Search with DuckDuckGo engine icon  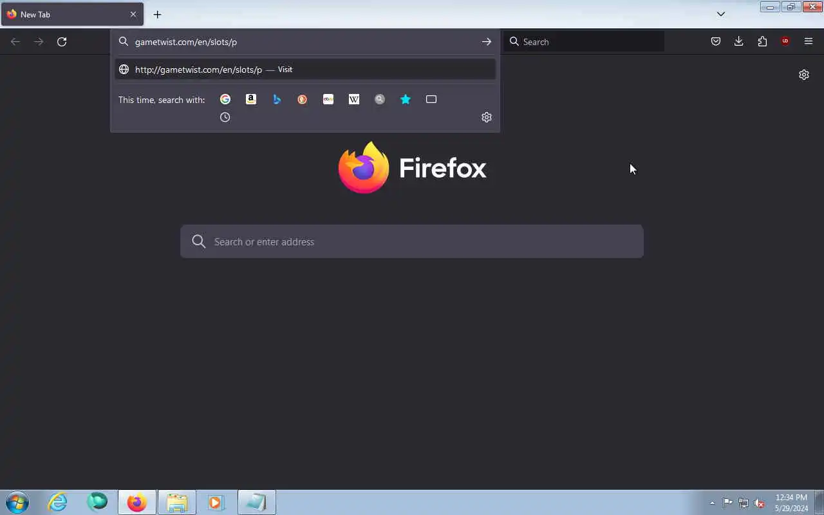click(303, 99)
